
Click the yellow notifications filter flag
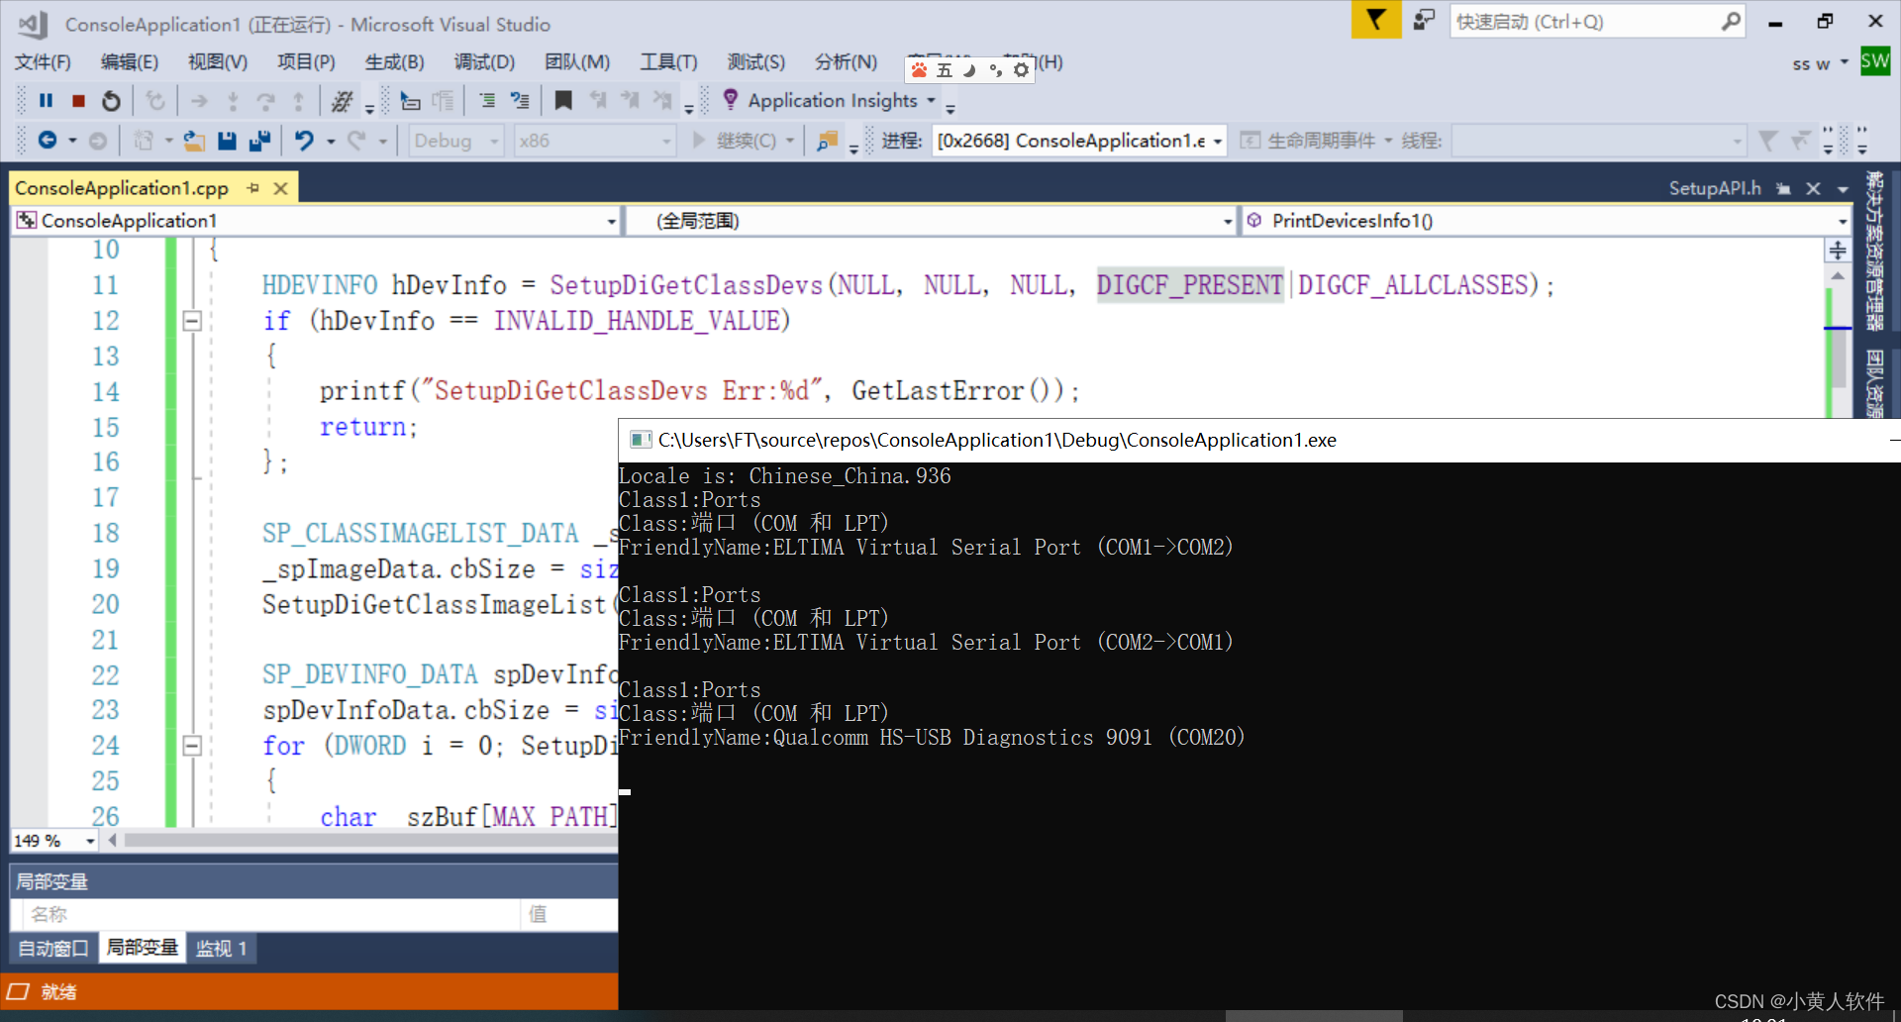[1376, 20]
